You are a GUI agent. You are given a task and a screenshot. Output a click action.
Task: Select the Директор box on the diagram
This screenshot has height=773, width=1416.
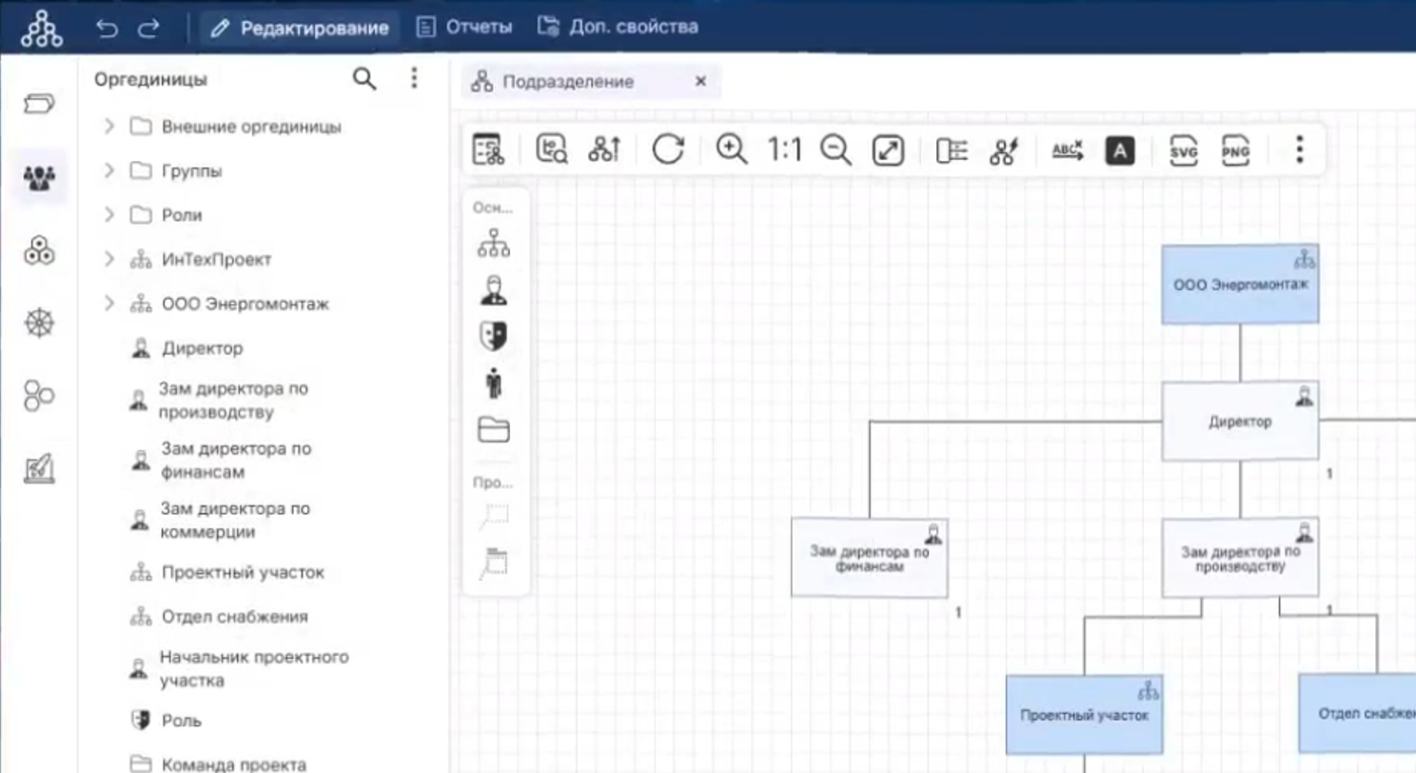[1239, 422]
